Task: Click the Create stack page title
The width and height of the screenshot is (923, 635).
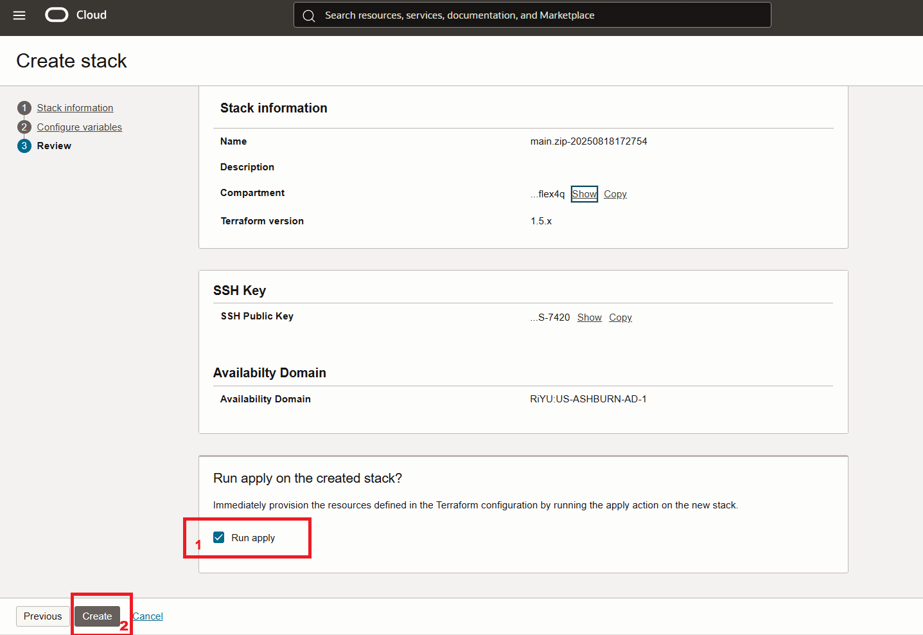Action: point(71,61)
